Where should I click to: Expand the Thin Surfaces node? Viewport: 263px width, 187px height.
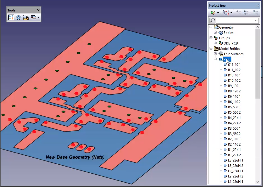[x=215, y=54]
